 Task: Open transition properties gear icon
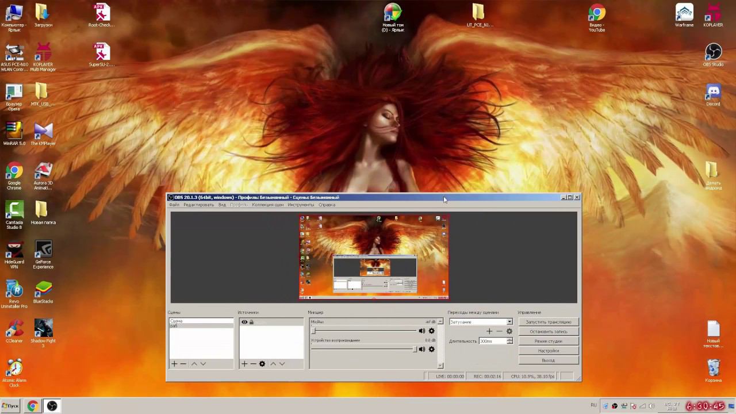pyautogui.click(x=509, y=331)
